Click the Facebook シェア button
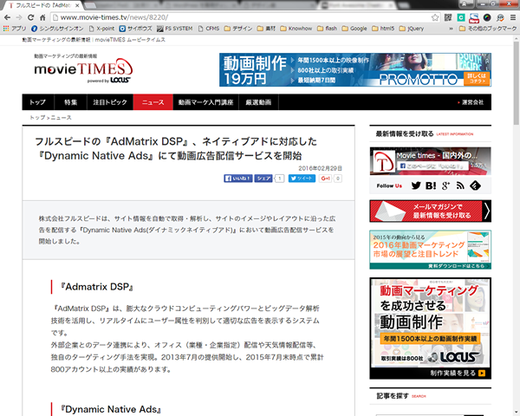Screen dimensions: 520x416 [263, 179]
